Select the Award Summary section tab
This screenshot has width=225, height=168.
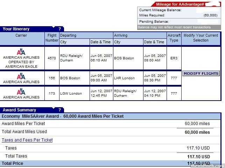pyautogui.click(x=19, y=110)
